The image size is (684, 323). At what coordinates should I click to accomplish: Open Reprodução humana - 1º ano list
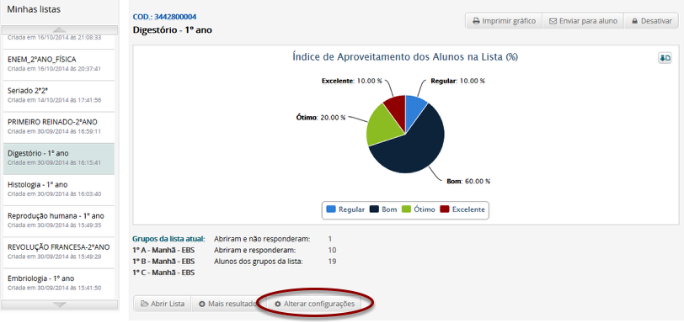(59, 221)
